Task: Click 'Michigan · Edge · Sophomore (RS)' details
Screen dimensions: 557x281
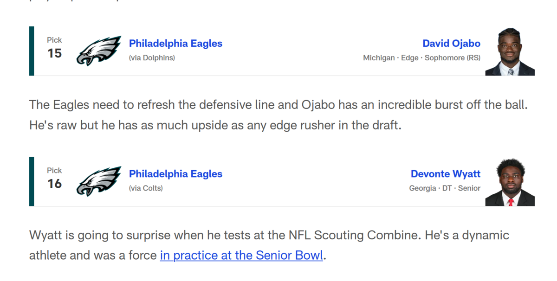Action: coord(421,58)
